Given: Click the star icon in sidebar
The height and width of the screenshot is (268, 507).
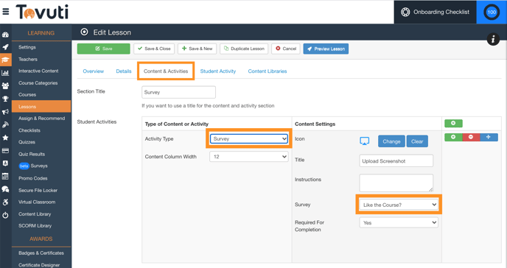Looking at the screenshot, I should pyautogui.click(x=5, y=138).
